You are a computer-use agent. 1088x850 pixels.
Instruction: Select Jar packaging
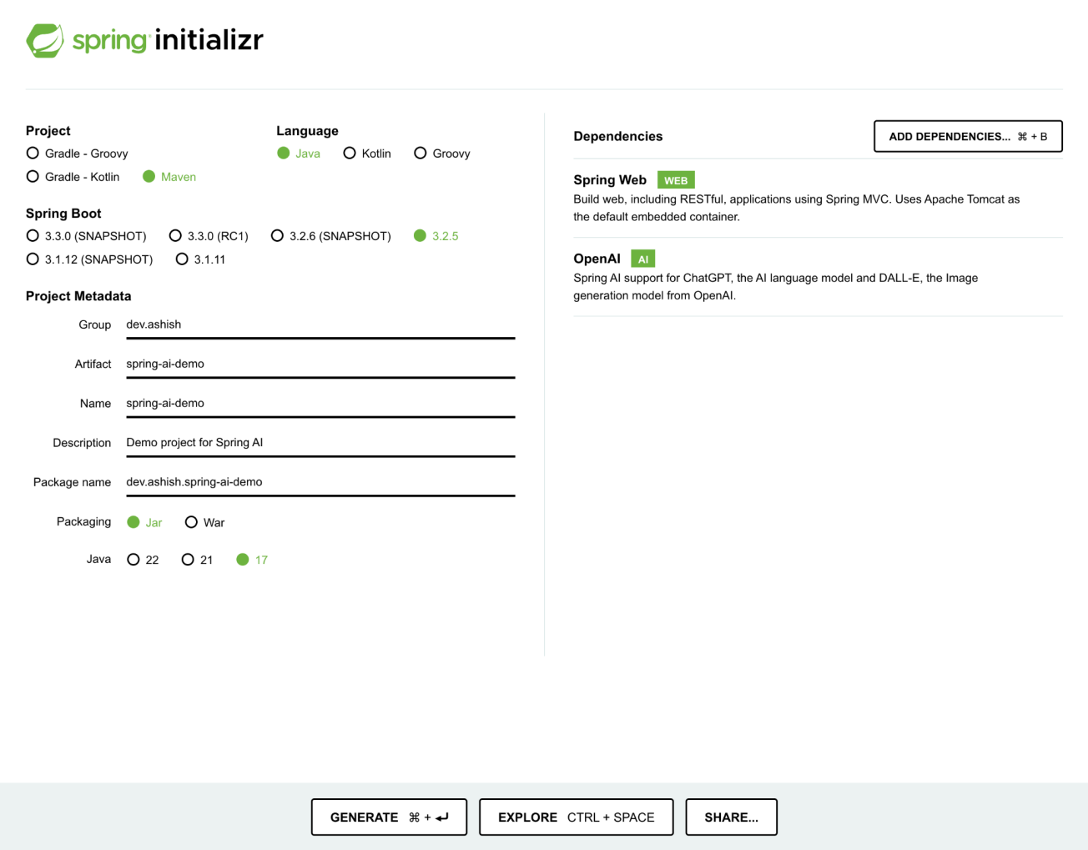point(144,522)
